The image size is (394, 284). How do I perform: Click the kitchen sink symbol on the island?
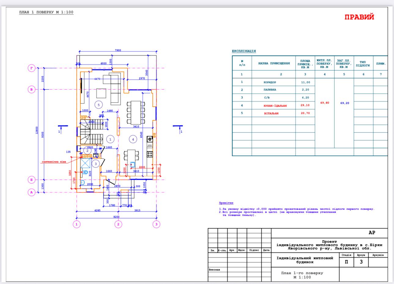(133, 165)
